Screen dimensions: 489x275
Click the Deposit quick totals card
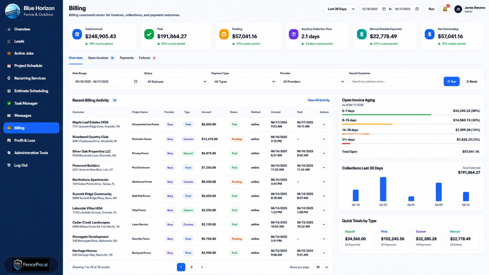(x=358, y=238)
